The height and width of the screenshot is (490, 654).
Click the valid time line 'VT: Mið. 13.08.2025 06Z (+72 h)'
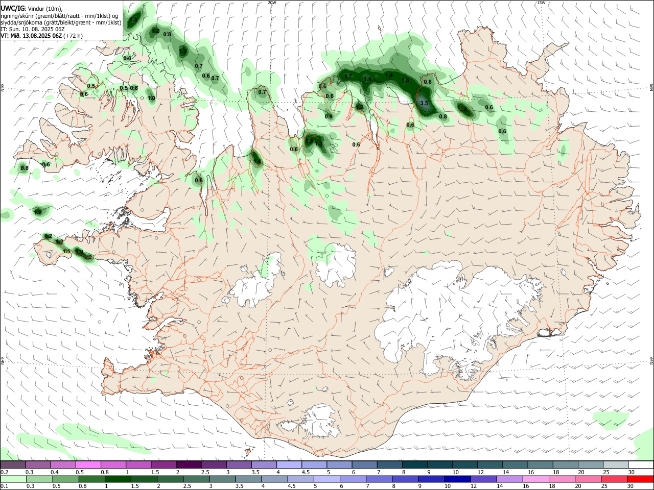click(41, 36)
